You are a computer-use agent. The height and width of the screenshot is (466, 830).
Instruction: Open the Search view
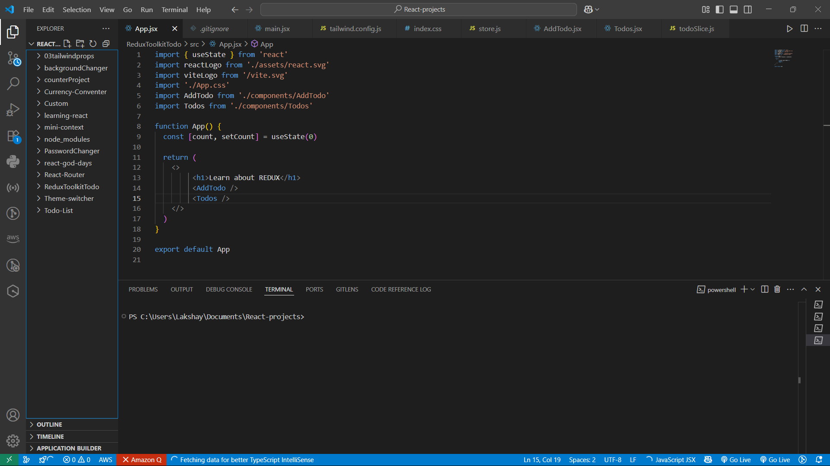13,83
